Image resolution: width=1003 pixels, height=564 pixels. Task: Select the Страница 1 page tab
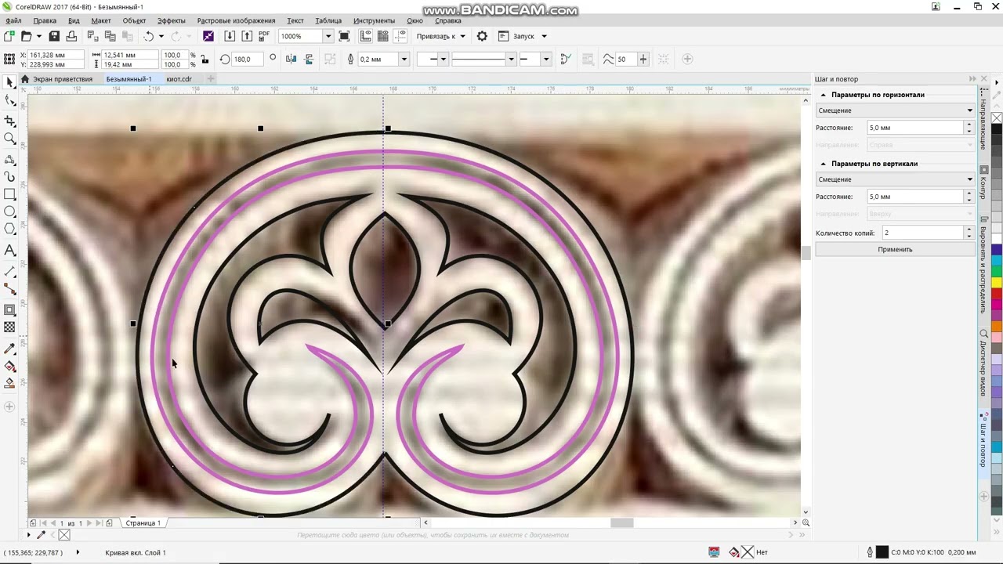tap(143, 523)
